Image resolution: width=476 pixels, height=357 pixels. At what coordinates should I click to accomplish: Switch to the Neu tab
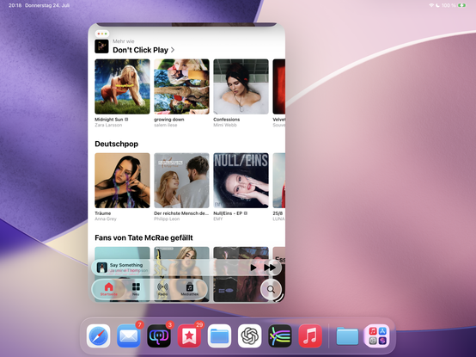[136, 289]
